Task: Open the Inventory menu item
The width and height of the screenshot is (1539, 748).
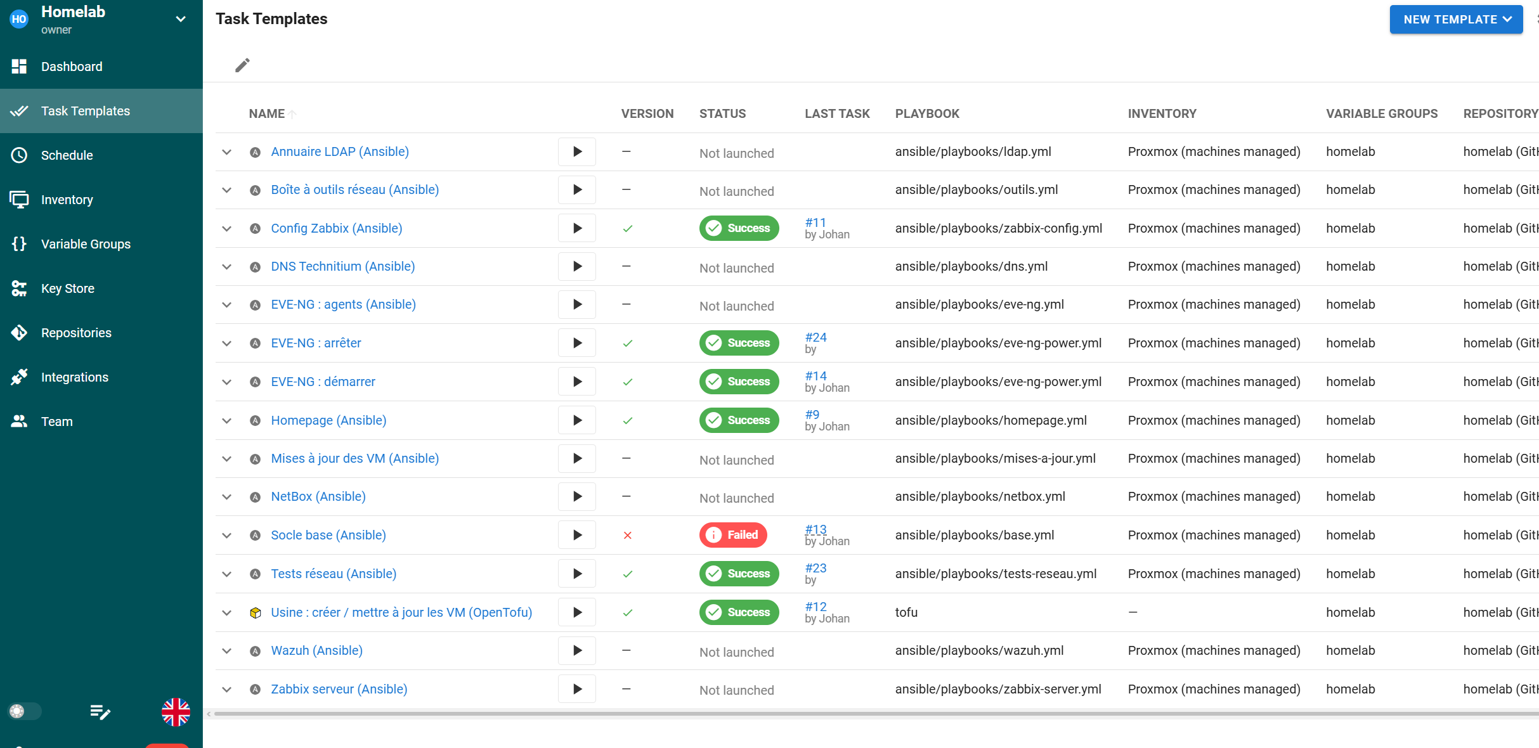Action: tap(101, 200)
